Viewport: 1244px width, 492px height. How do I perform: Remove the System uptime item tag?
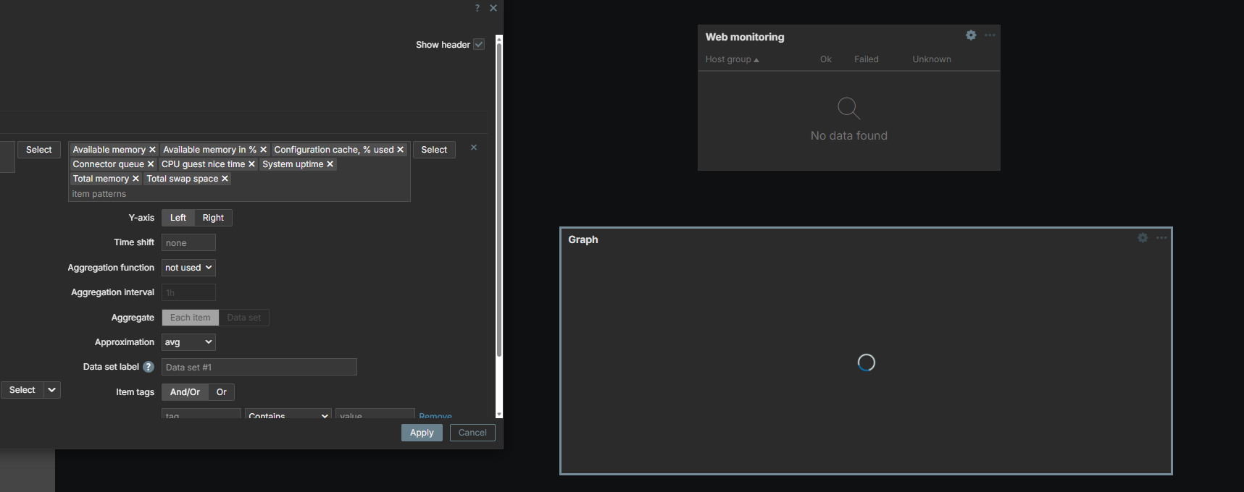(x=330, y=164)
